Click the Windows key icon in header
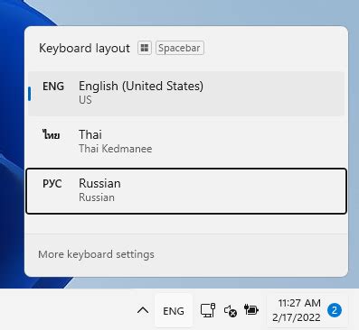The width and height of the screenshot is (359, 330). [145, 48]
